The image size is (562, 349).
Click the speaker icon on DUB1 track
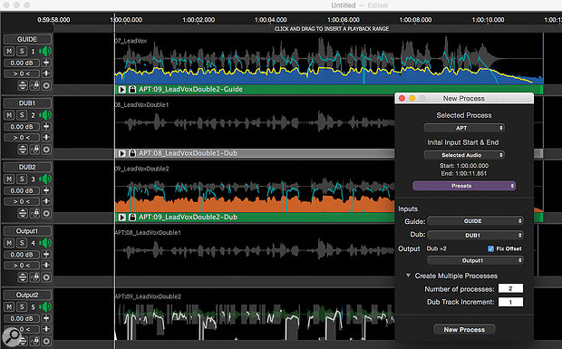coord(45,115)
